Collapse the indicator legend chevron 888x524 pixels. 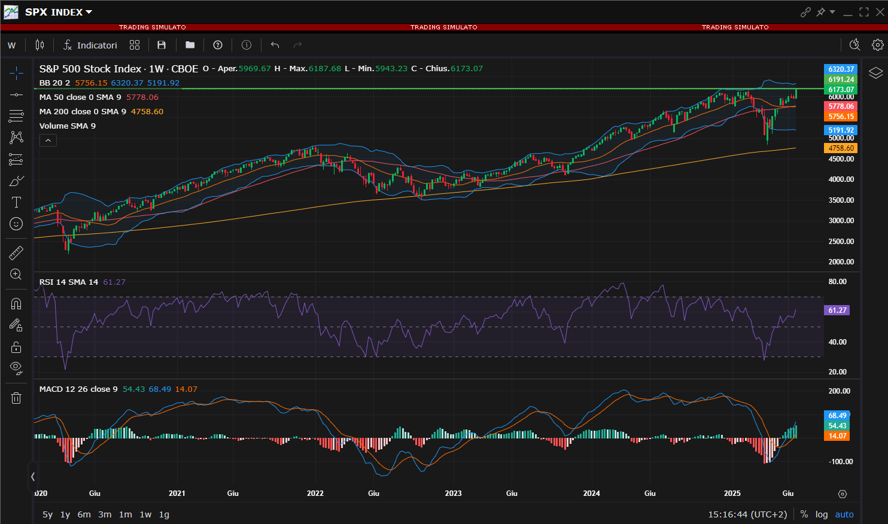(48, 141)
